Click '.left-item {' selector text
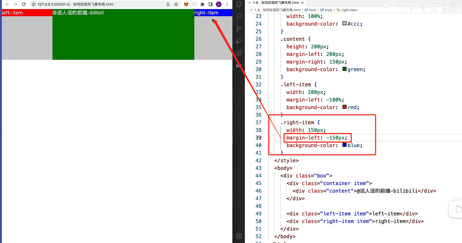Screen dimensions: 462x243 point(299,85)
